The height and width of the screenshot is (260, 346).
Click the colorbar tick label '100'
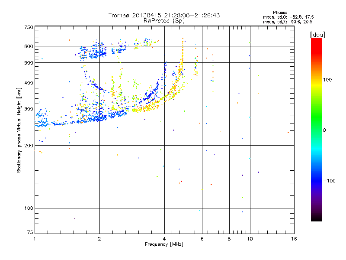tap(327, 80)
